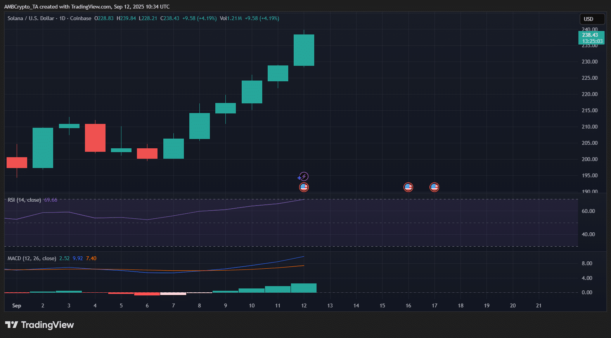
Task: Select the MACD (12, 26, close) indicator label
Action: pyautogui.click(x=32, y=258)
